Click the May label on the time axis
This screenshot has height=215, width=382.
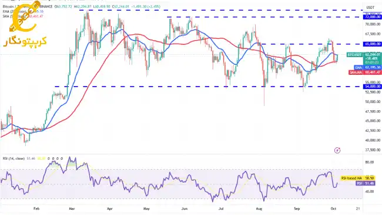tap(146, 209)
